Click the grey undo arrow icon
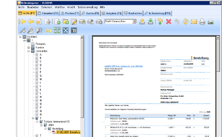Screen dimensions: 222x137 [x=177, y=22]
